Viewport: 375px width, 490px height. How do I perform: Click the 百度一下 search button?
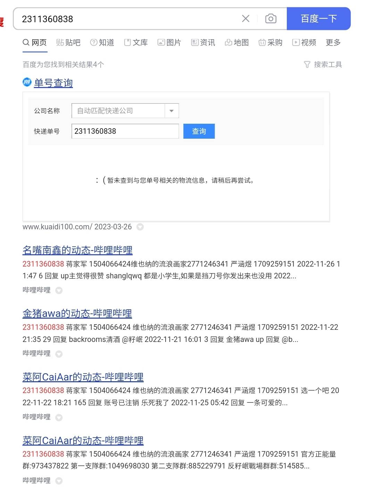coord(318,19)
